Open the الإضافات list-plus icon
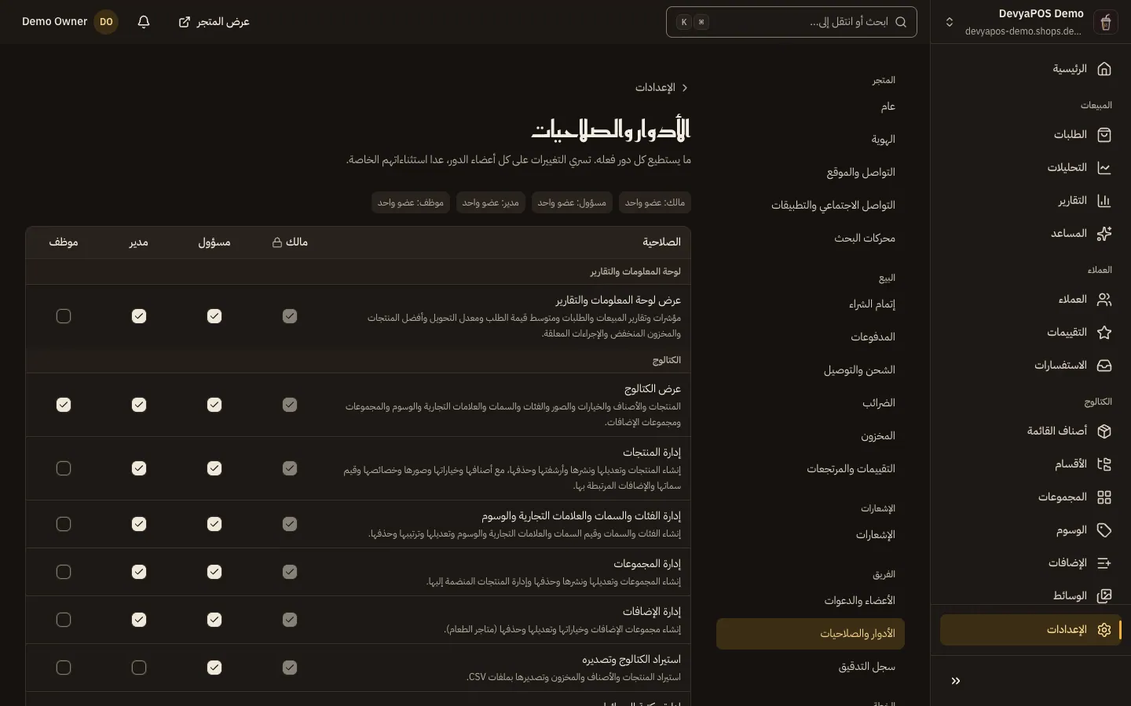The image size is (1131, 706). click(x=1104, y=563)
